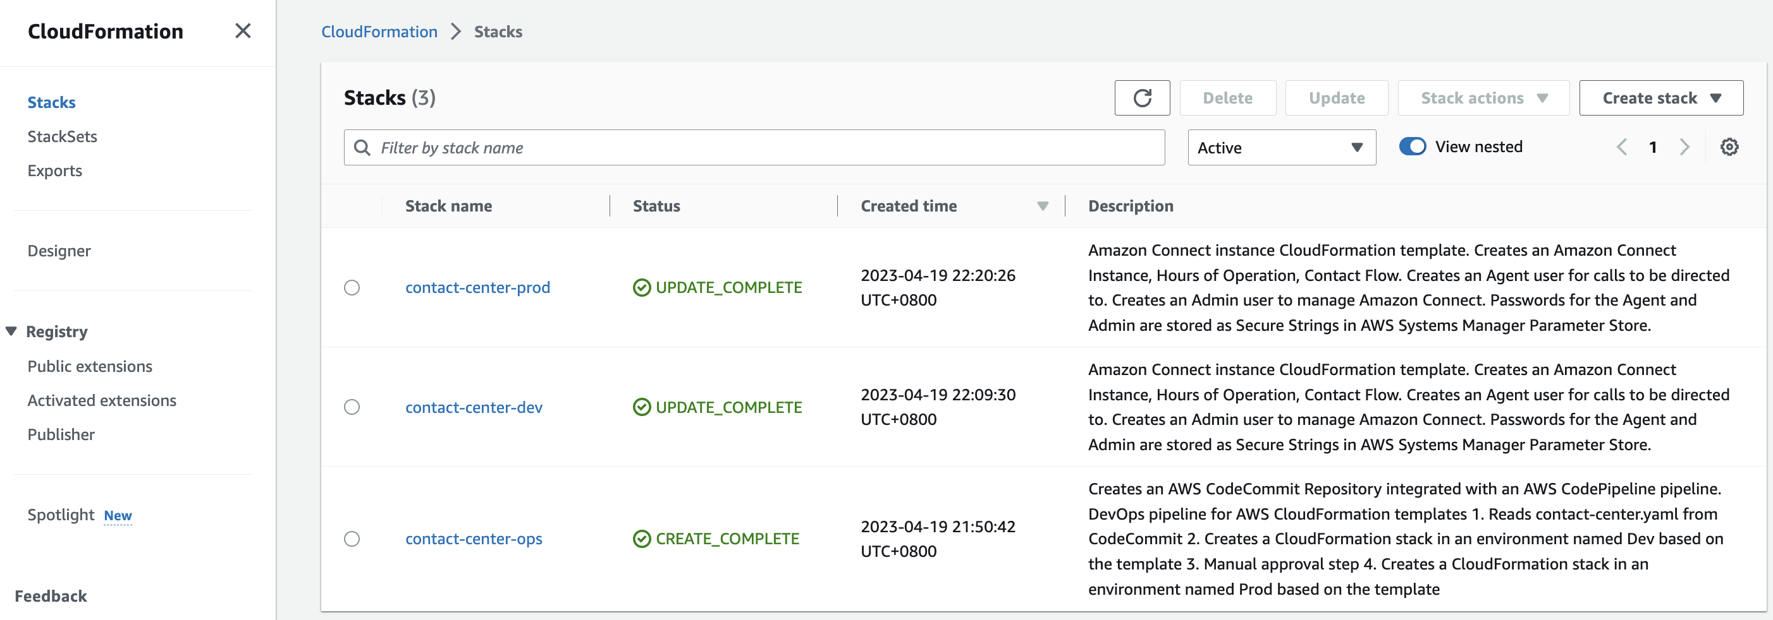
Task: Open Designer in the sidebar
Action: (x=59, y=251)
